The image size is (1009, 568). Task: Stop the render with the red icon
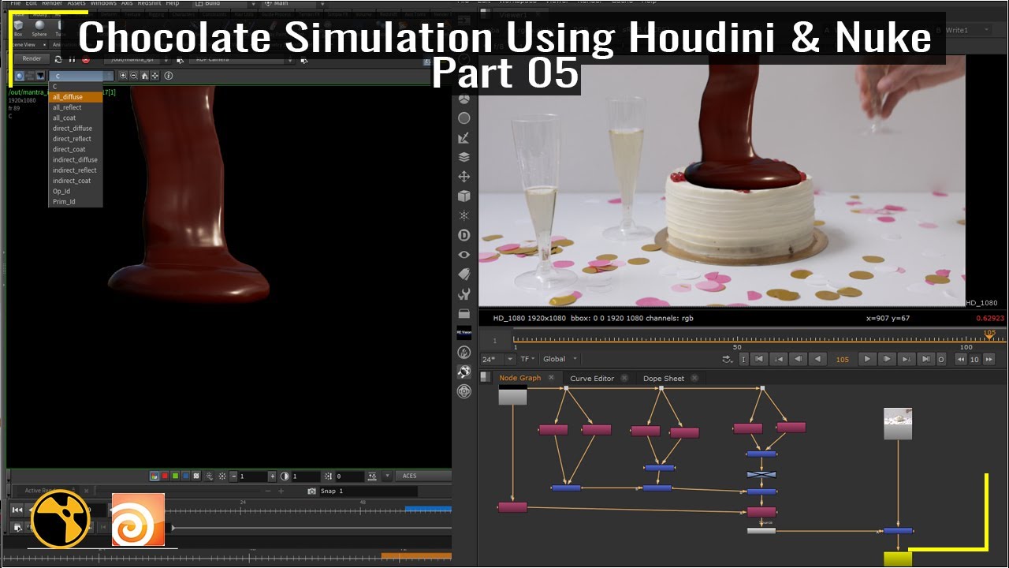[86, 59]
